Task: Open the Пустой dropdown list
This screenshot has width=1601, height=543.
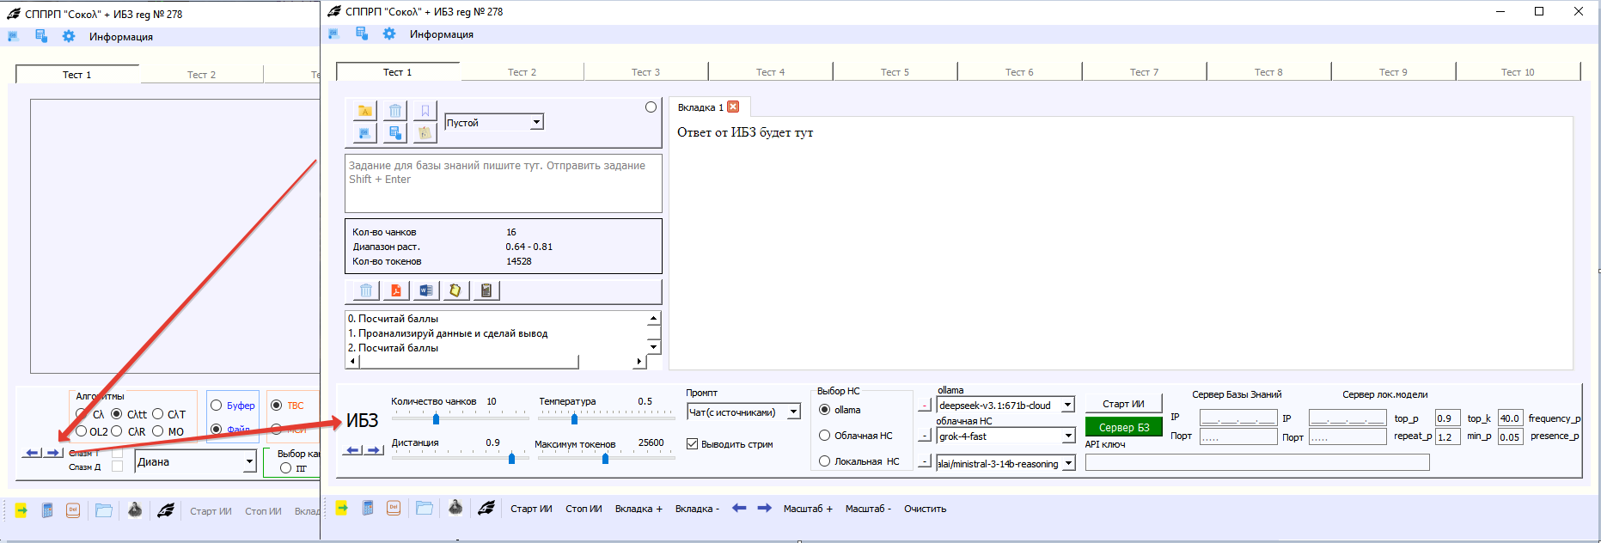Action: point(536,122)
